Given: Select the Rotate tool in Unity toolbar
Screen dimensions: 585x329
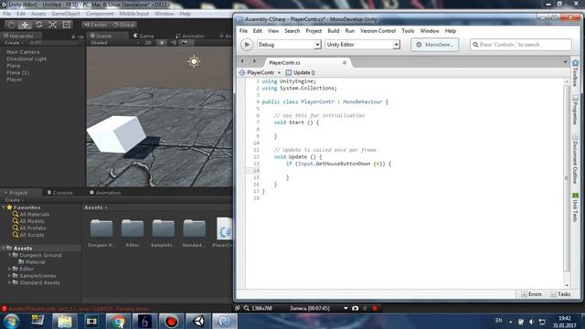Looking at the screenshot, I should pos(38,25).
